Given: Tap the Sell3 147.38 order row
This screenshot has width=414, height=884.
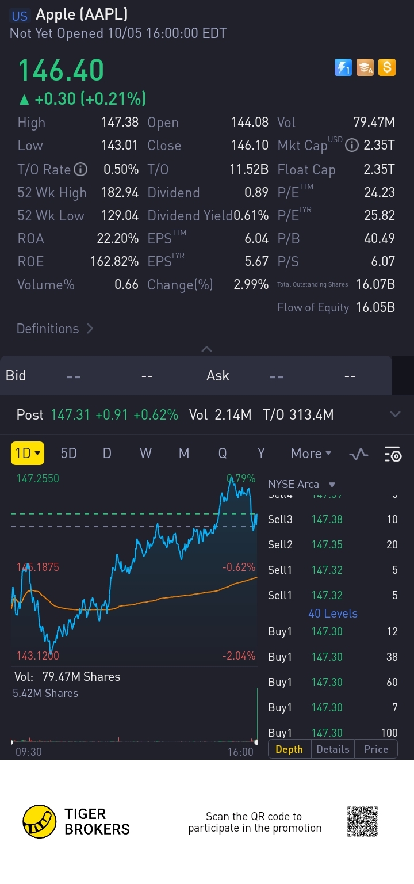Looking at the screenshot, I should pyautogui.click(x=333, y=519).
